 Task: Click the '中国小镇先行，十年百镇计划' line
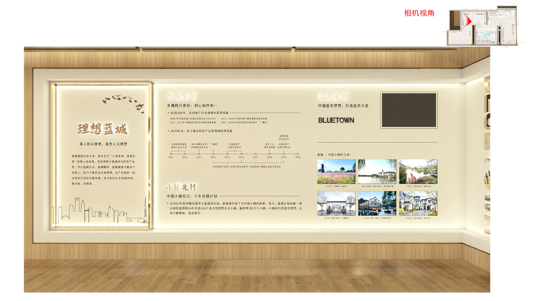tap(192, 196)
